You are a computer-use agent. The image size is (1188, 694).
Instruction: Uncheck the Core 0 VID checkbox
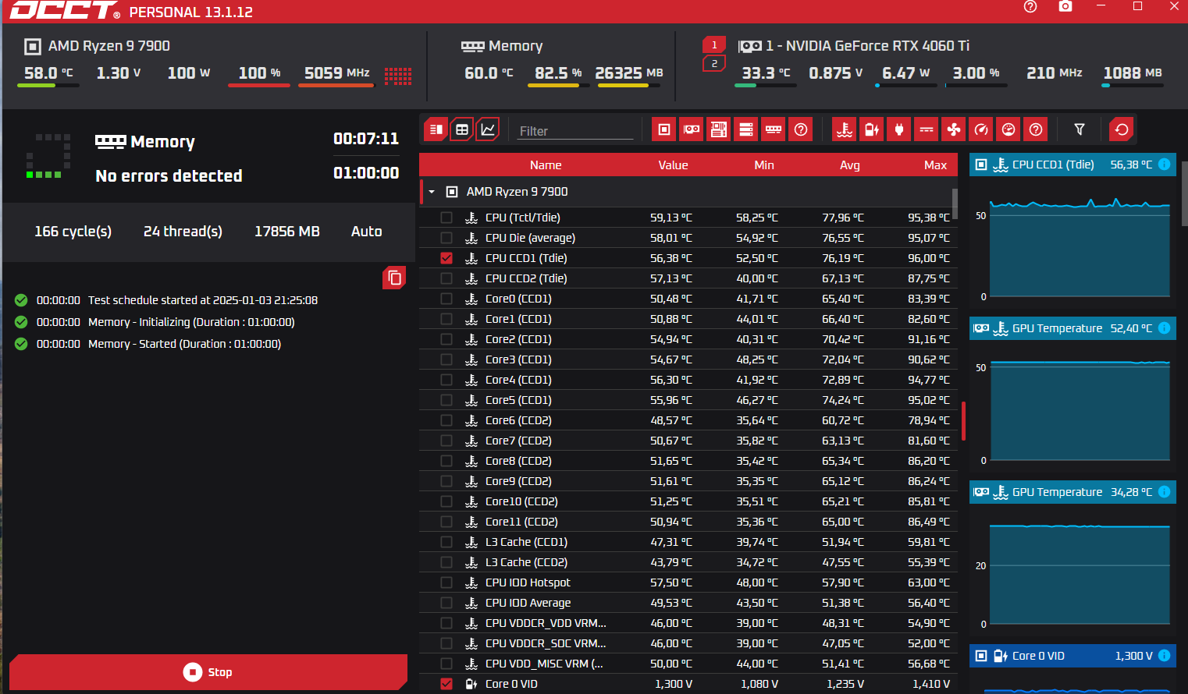(x=446, y=684)
